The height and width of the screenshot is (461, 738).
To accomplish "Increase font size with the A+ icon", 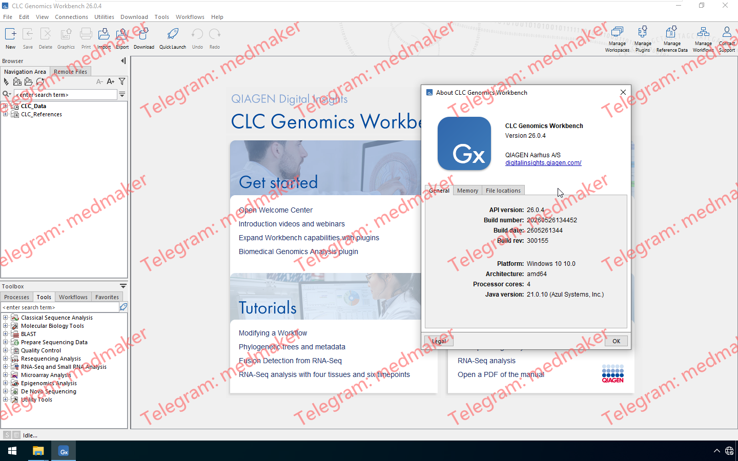I will (111, 81).
